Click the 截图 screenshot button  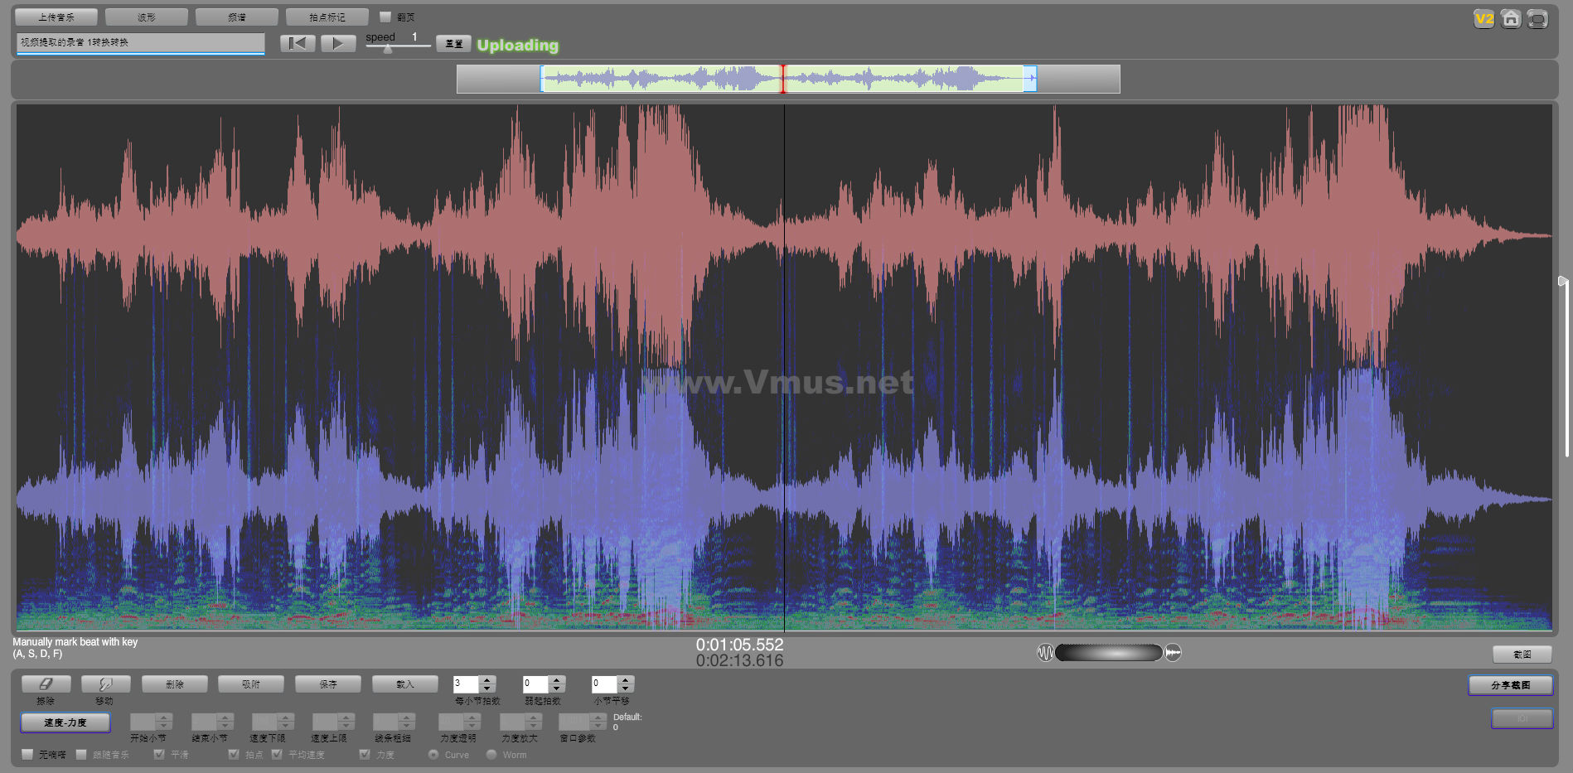click(1522, 654)
